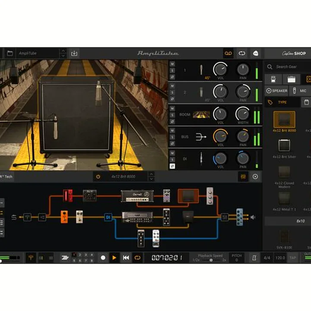
Task: Select microphone model for channel 1
Action: (201, 70)
